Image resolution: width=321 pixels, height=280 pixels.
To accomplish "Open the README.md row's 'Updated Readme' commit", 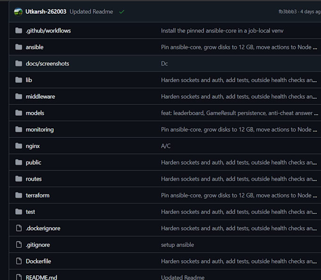I will [x=183, y=277].
